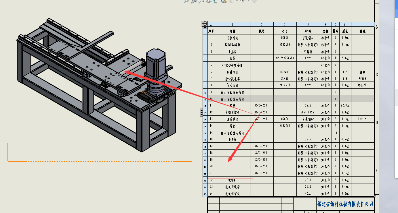Click the quantity cell showing 10

(x=336, y=133)
